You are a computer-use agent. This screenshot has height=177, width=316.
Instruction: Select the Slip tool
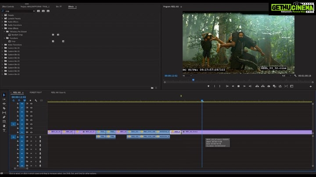[x=4, y=113]
